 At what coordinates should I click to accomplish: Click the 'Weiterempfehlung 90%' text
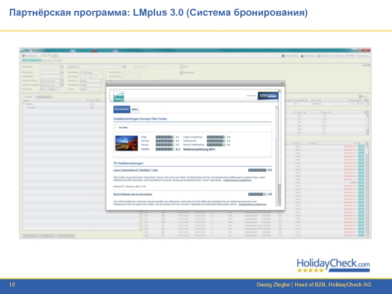pyautogui.click(x=199, y=149)
